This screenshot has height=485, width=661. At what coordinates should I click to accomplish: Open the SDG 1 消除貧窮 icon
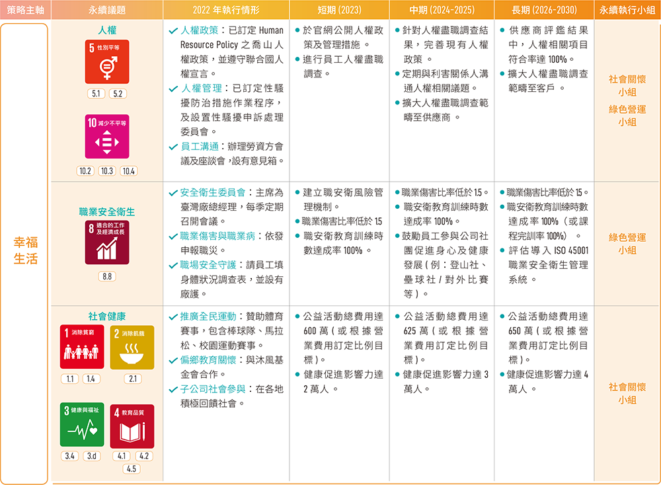[82, 348]
